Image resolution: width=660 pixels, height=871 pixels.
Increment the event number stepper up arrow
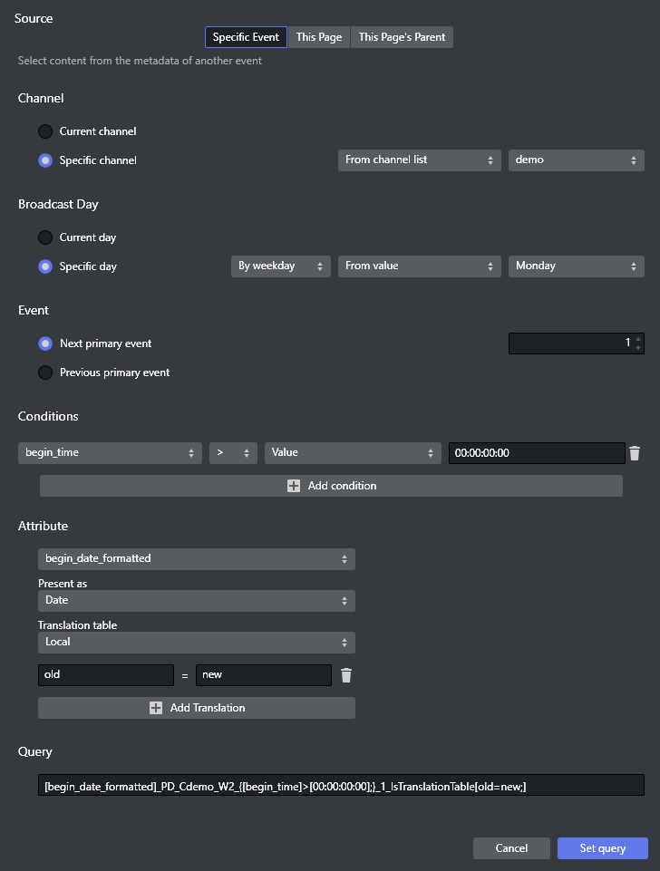638,339
